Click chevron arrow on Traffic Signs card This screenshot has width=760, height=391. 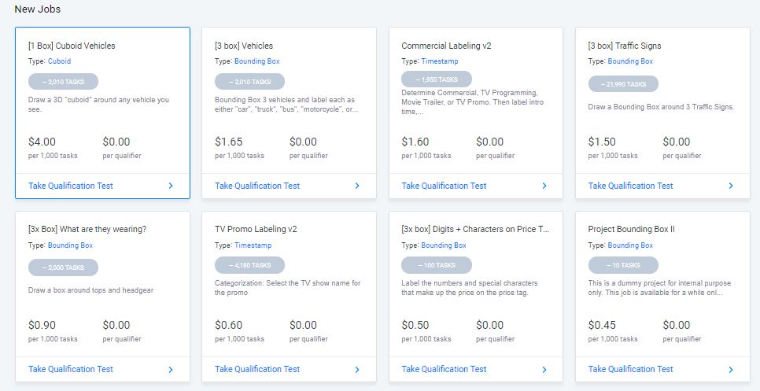click(731, 186)
